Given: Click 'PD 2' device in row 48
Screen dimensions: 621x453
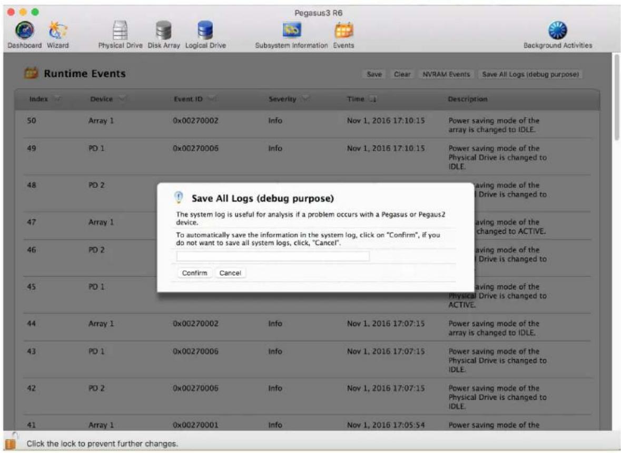Looking at the screenshot, I should point(96,185).
